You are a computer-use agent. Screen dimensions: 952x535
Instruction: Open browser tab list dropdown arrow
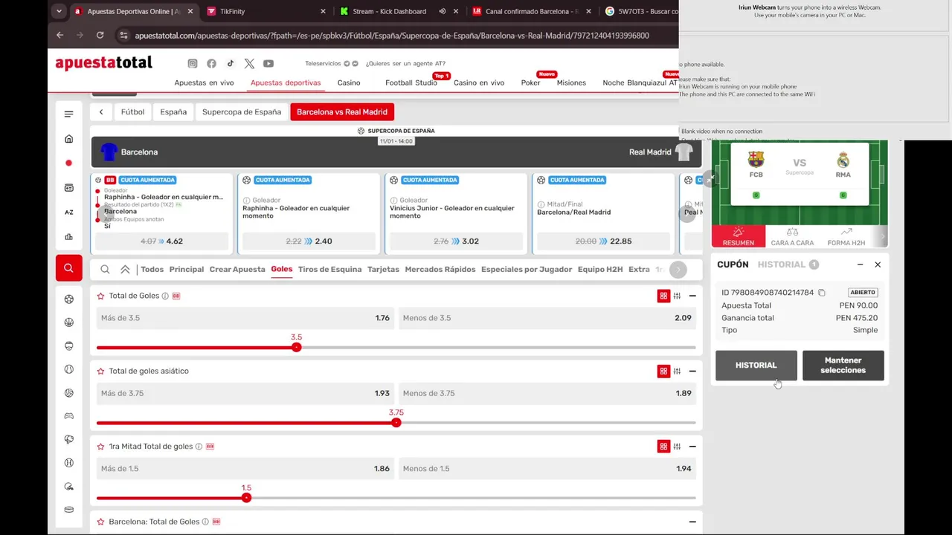coord(59,11)
